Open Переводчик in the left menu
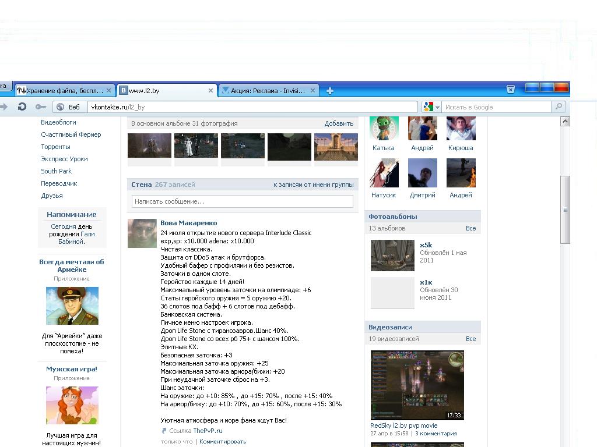 (59, 183)
